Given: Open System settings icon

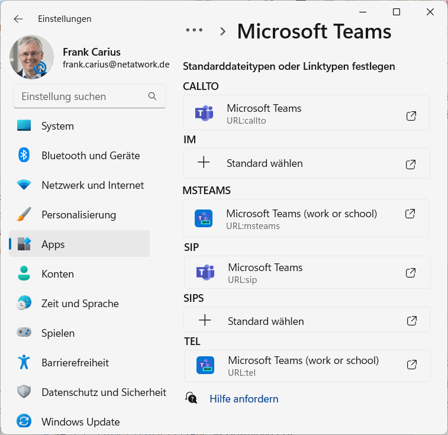Looking at the screenshot, I should point(24,125).
